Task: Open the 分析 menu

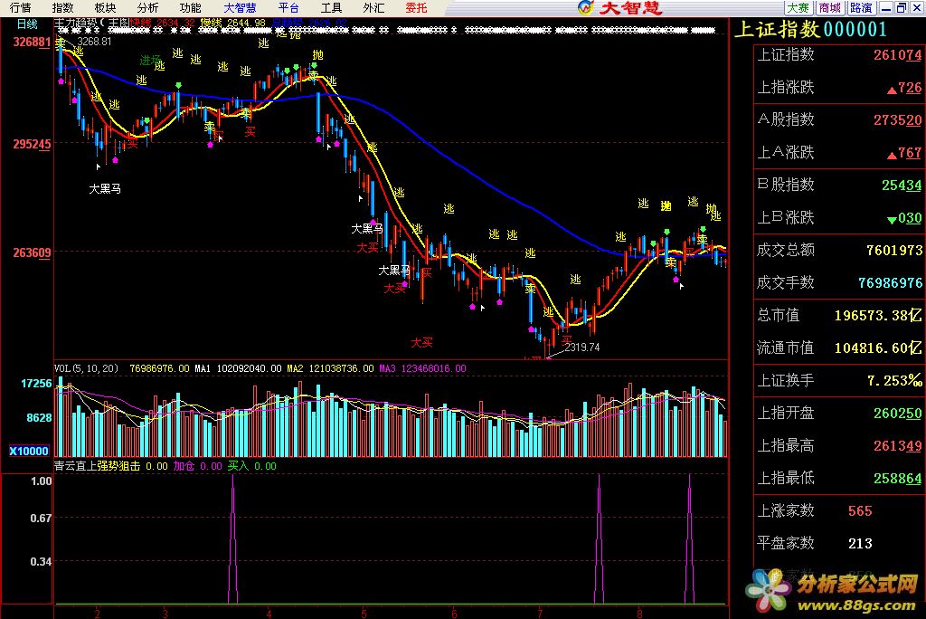Action: coord(147,7)
